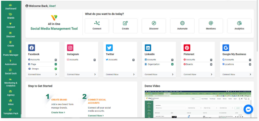
Task: Click the Google My Business logo icon
Action: [226, 48]
